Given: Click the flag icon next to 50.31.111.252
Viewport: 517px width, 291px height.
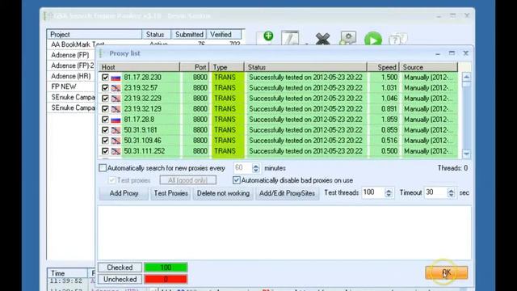Looking at the screenshot, I should [116, 151].
